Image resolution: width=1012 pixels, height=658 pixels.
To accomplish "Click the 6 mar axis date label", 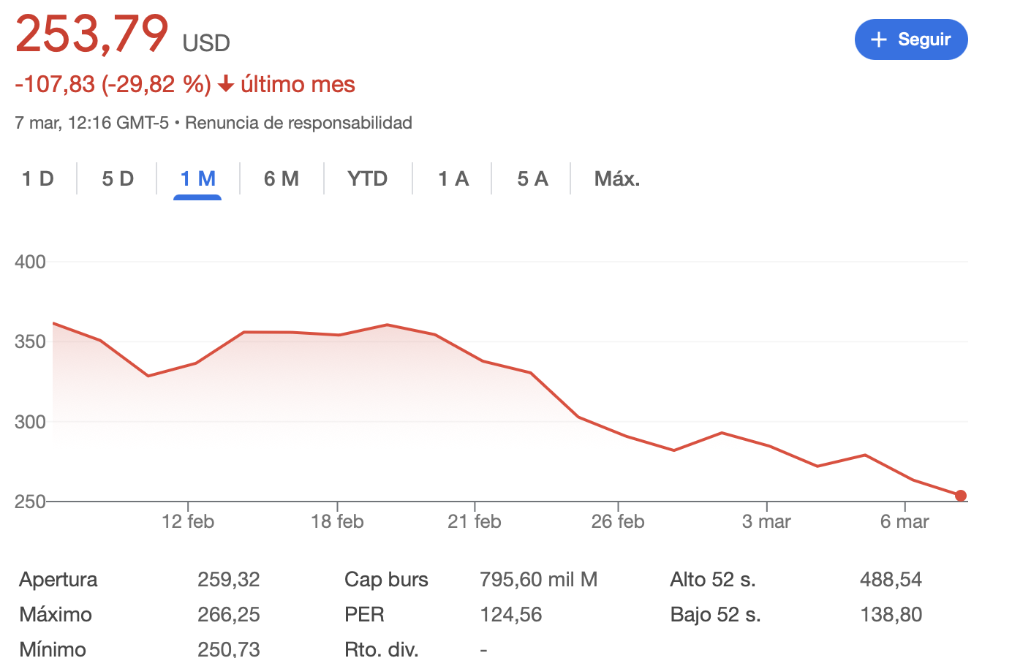I will (x=905, y=521).
